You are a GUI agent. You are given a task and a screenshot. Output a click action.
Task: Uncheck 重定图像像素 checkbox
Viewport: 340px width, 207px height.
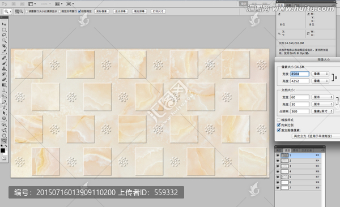click(x=279, y=130)
